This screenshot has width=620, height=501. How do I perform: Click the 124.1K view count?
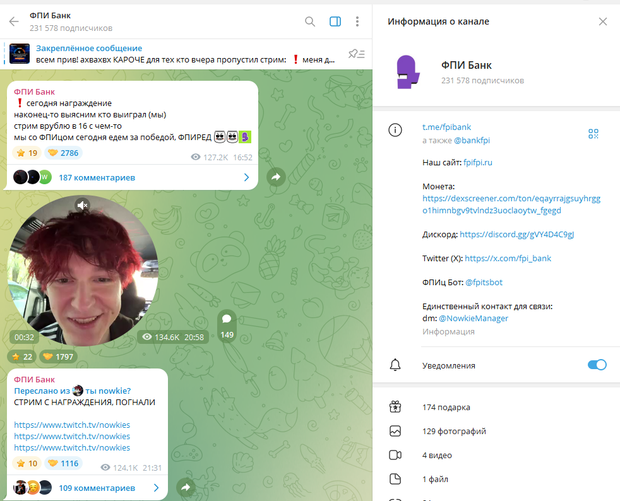click(120, 468)
